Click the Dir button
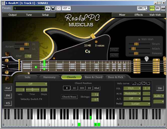The height and width of the screenshot is (129, 167). click(x=160, y=88)
